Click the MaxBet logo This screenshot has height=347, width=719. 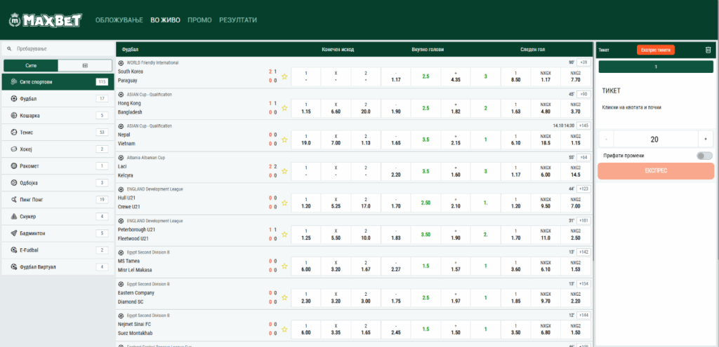[x=46, y=20]
